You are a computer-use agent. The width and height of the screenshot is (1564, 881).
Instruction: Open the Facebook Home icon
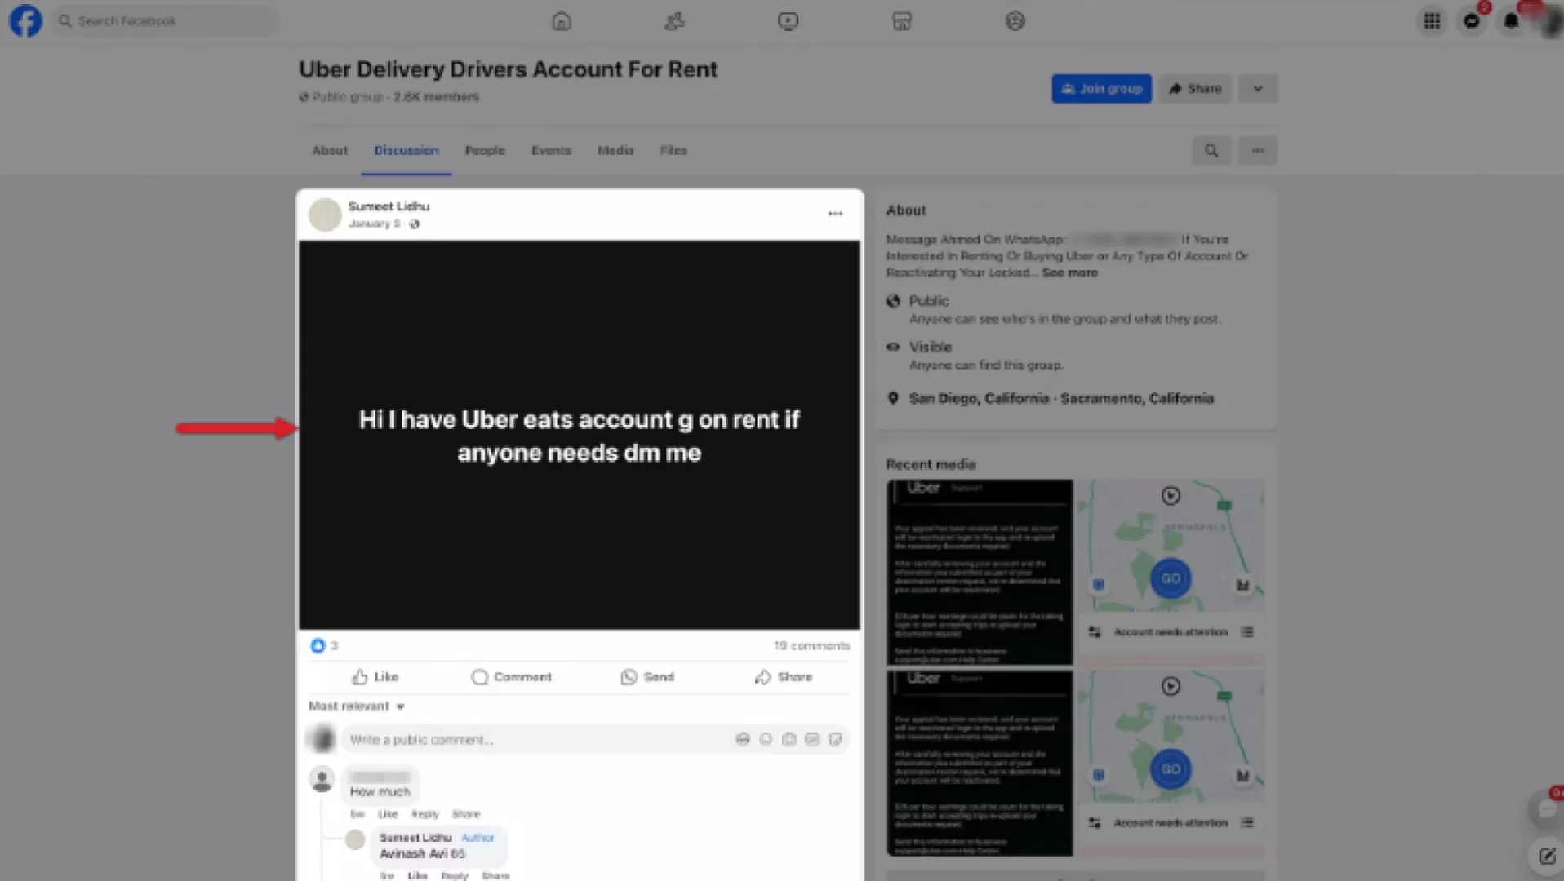pos(562,21)
